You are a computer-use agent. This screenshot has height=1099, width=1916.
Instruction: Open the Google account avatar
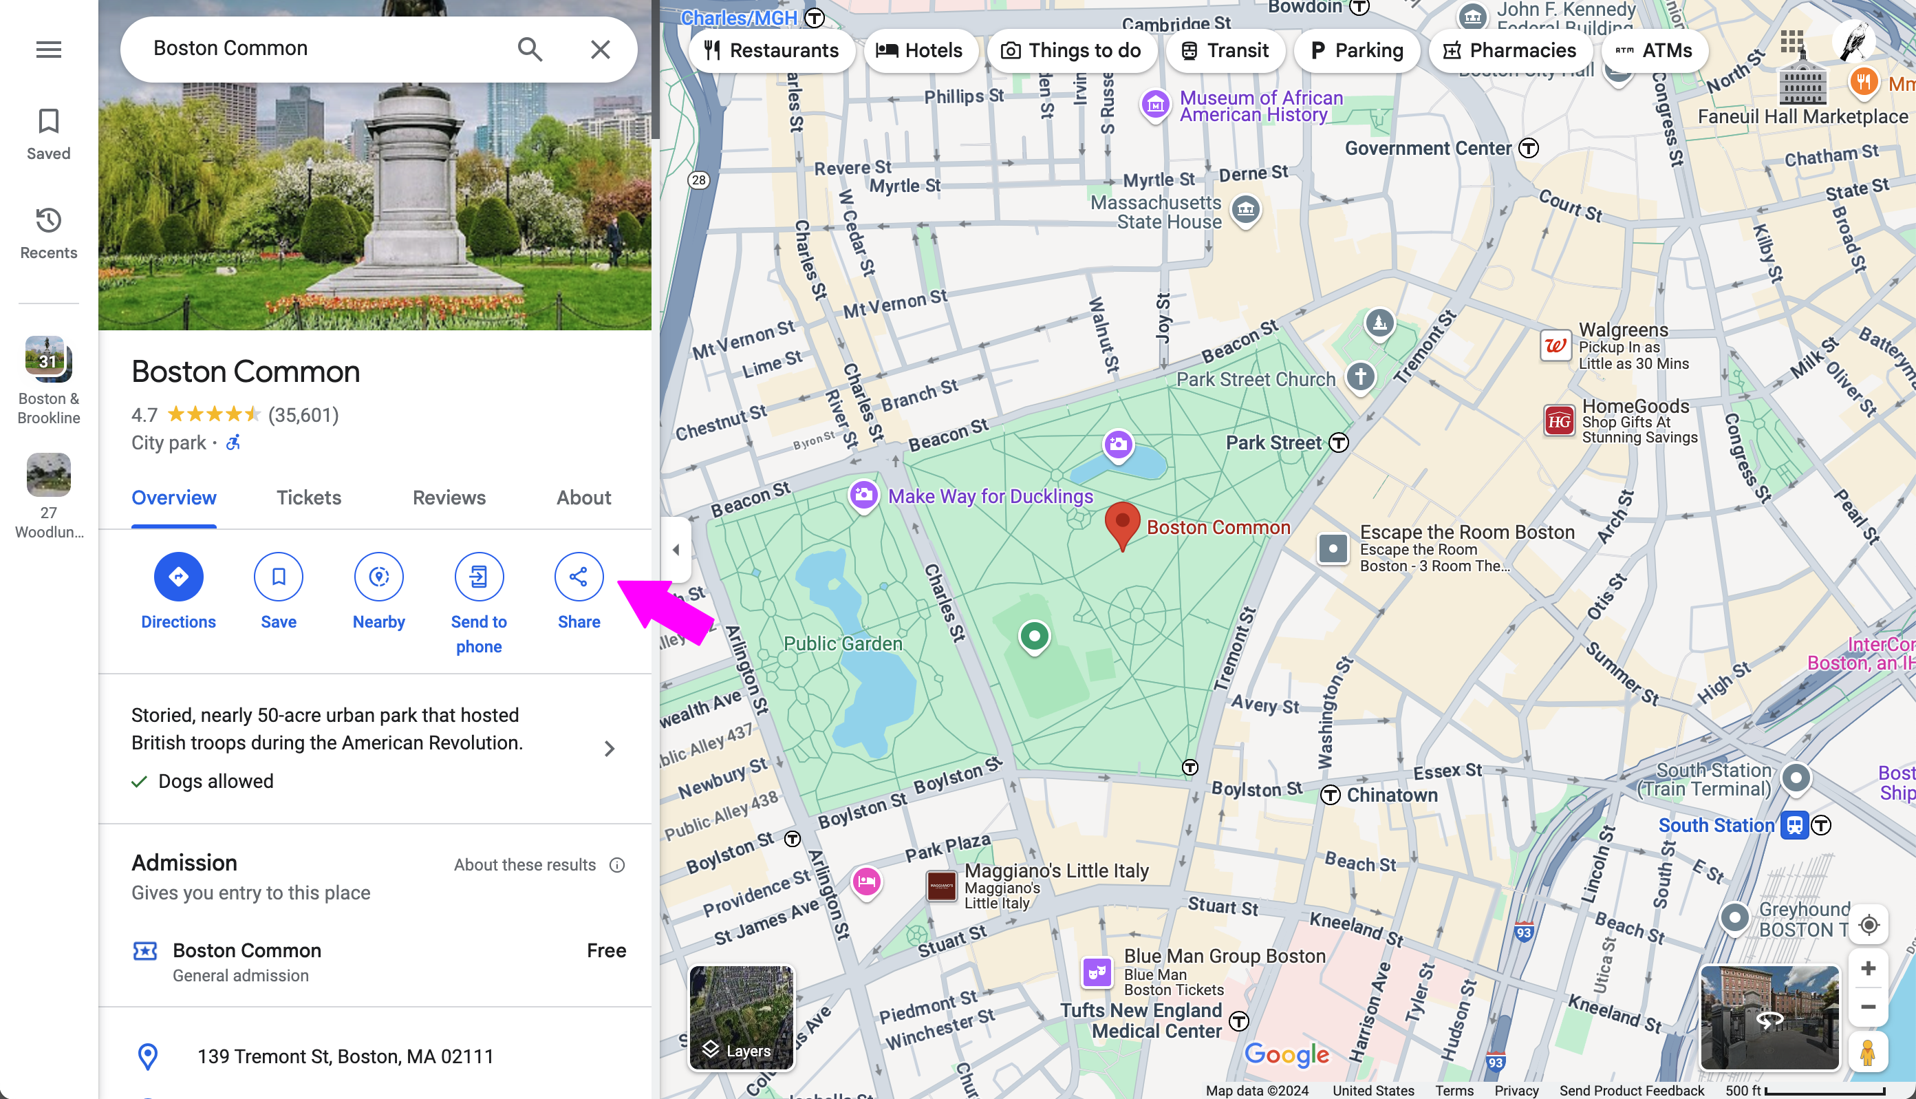click(x=1854, y=41)
